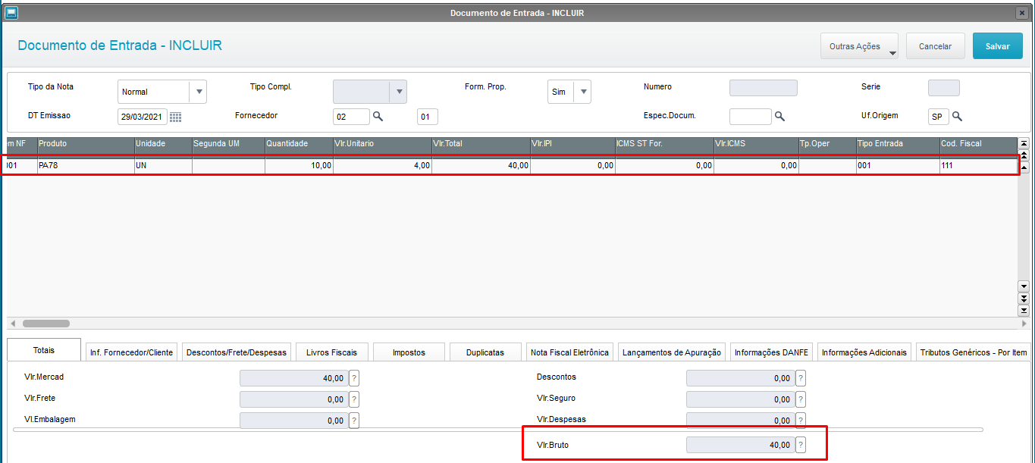Click Vlr.Total column header
Viewport: 1035px width, 463px height.
[481, 143]
